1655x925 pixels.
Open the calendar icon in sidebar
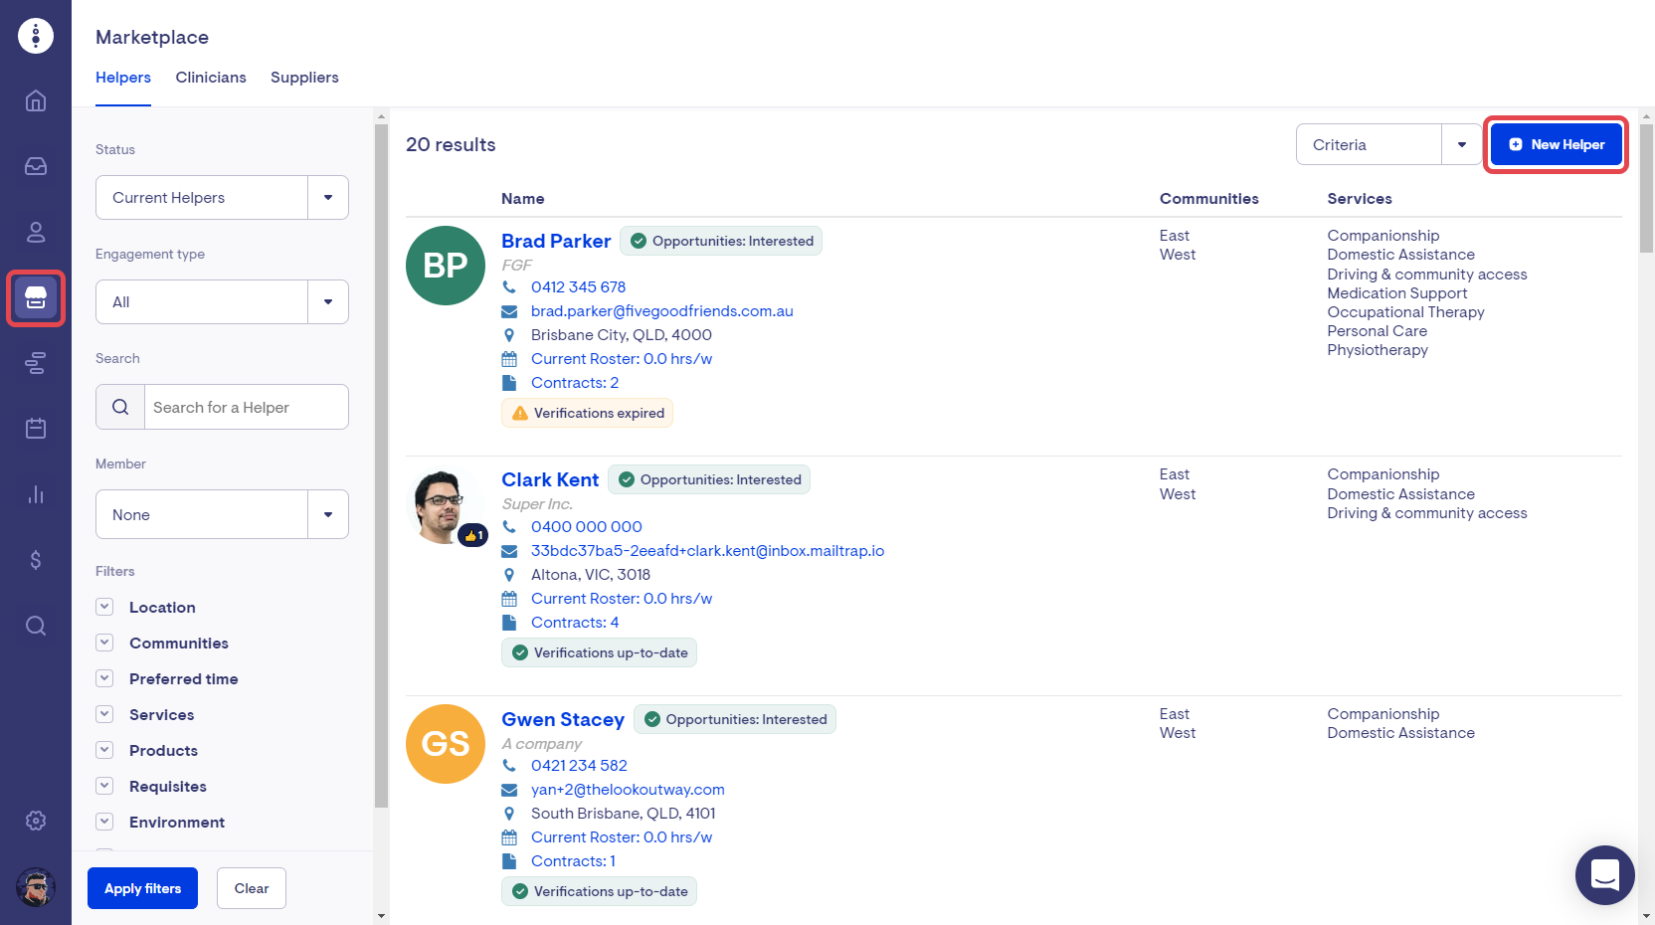click(36, 429)
